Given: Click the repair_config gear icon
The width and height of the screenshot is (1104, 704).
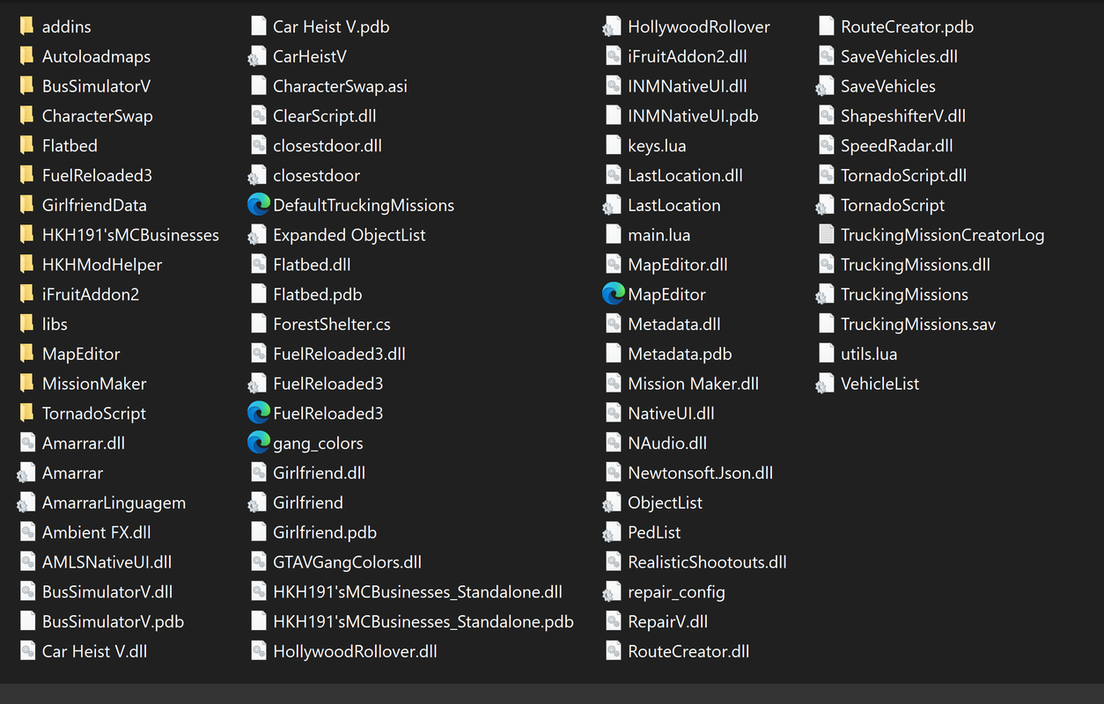Looking at the screenshot, I should pos(612,591).
